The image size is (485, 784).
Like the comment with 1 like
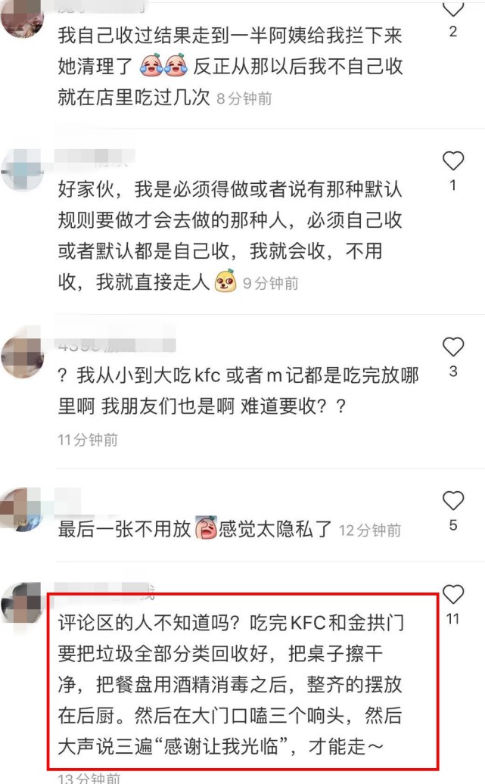[453, 161]
